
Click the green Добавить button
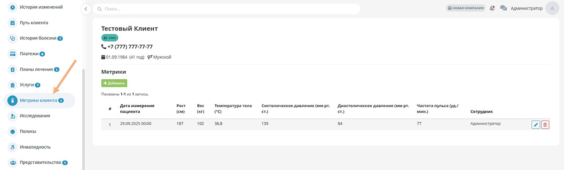[114, 83]
